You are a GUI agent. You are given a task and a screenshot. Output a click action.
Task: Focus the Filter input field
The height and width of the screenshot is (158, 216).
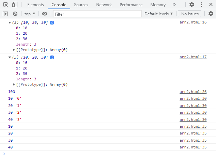(x=97, y=14)
